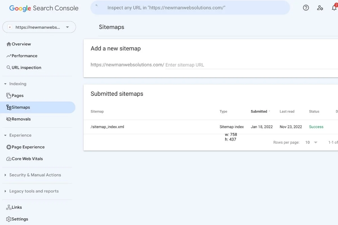This screenshot has width=338, height=225.
Task: Click the Inspect any URL search box
Action: pyautogui.click(x=190, y=8)
